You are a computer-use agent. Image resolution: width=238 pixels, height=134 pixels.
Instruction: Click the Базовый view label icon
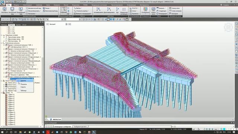[48, 24]
